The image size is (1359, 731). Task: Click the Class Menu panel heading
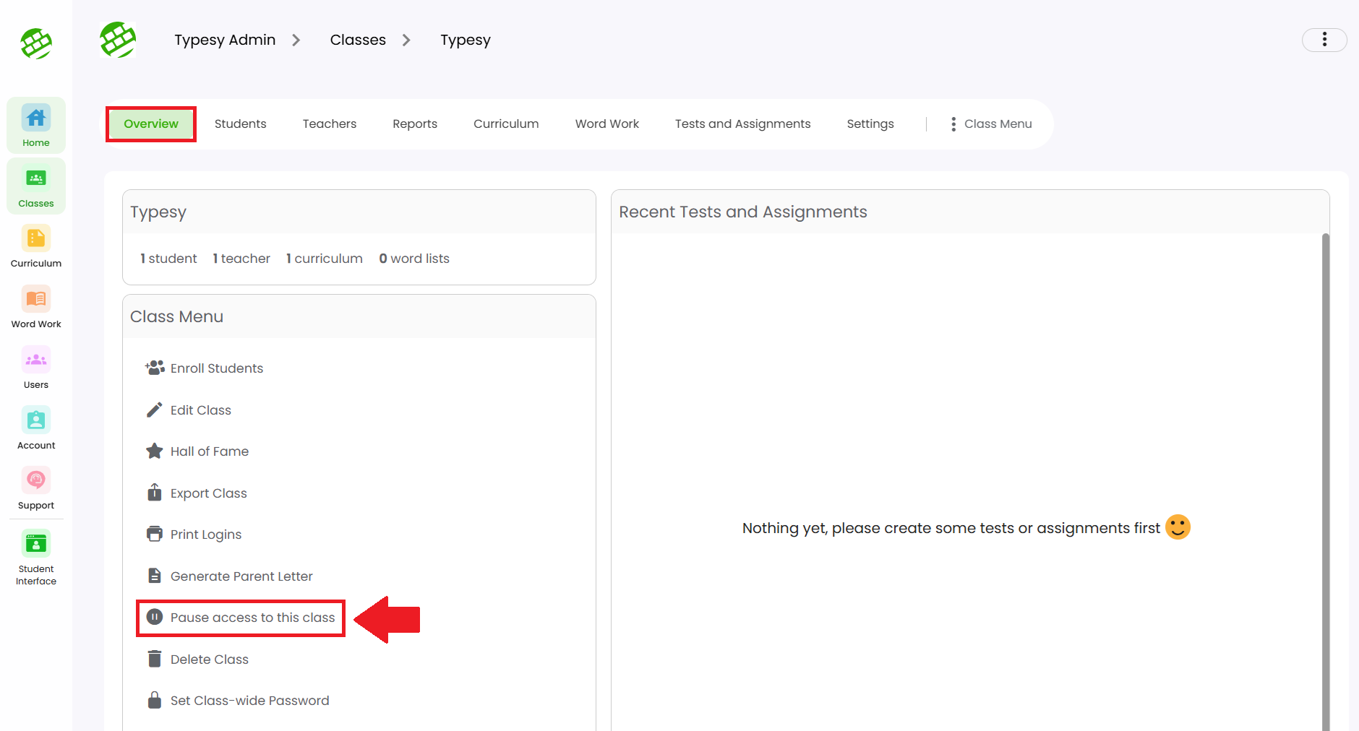[x=176, y=316]
